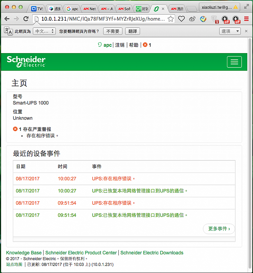This screenshot has width=253, height=273.
Task: Click the Schneider Electric logo
Action: [x=26, y=62]
